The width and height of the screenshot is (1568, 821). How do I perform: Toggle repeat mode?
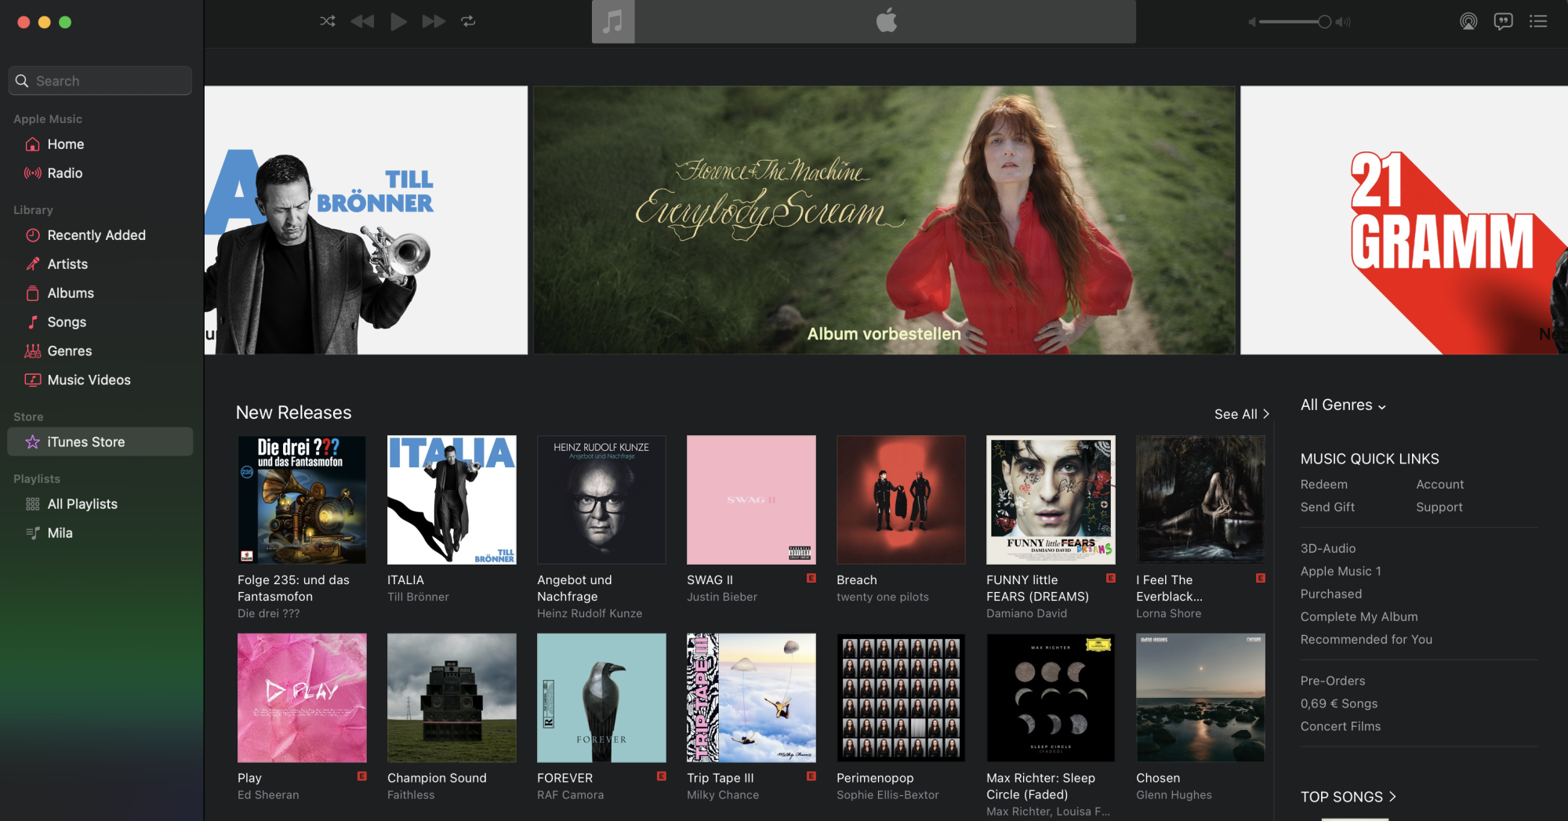[468, 21]
